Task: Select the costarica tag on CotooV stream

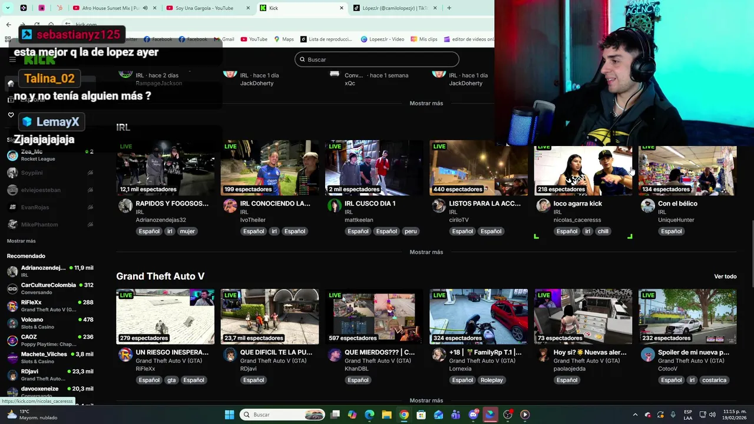Action: pyautogui.click(x=714, y=380)
